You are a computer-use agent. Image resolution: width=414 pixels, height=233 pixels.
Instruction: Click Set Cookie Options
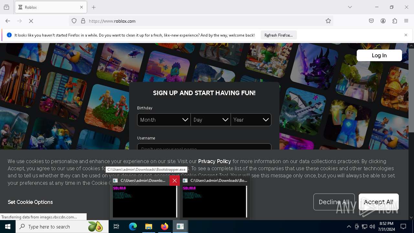tap(30, 202)
